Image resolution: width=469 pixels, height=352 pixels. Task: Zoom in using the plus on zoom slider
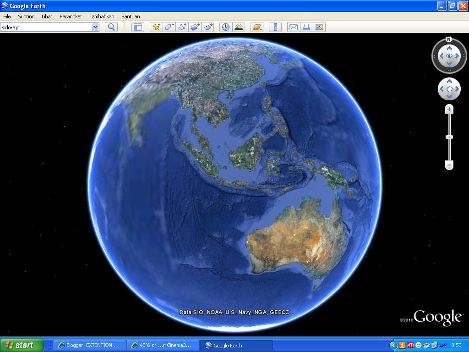point(449,108)
